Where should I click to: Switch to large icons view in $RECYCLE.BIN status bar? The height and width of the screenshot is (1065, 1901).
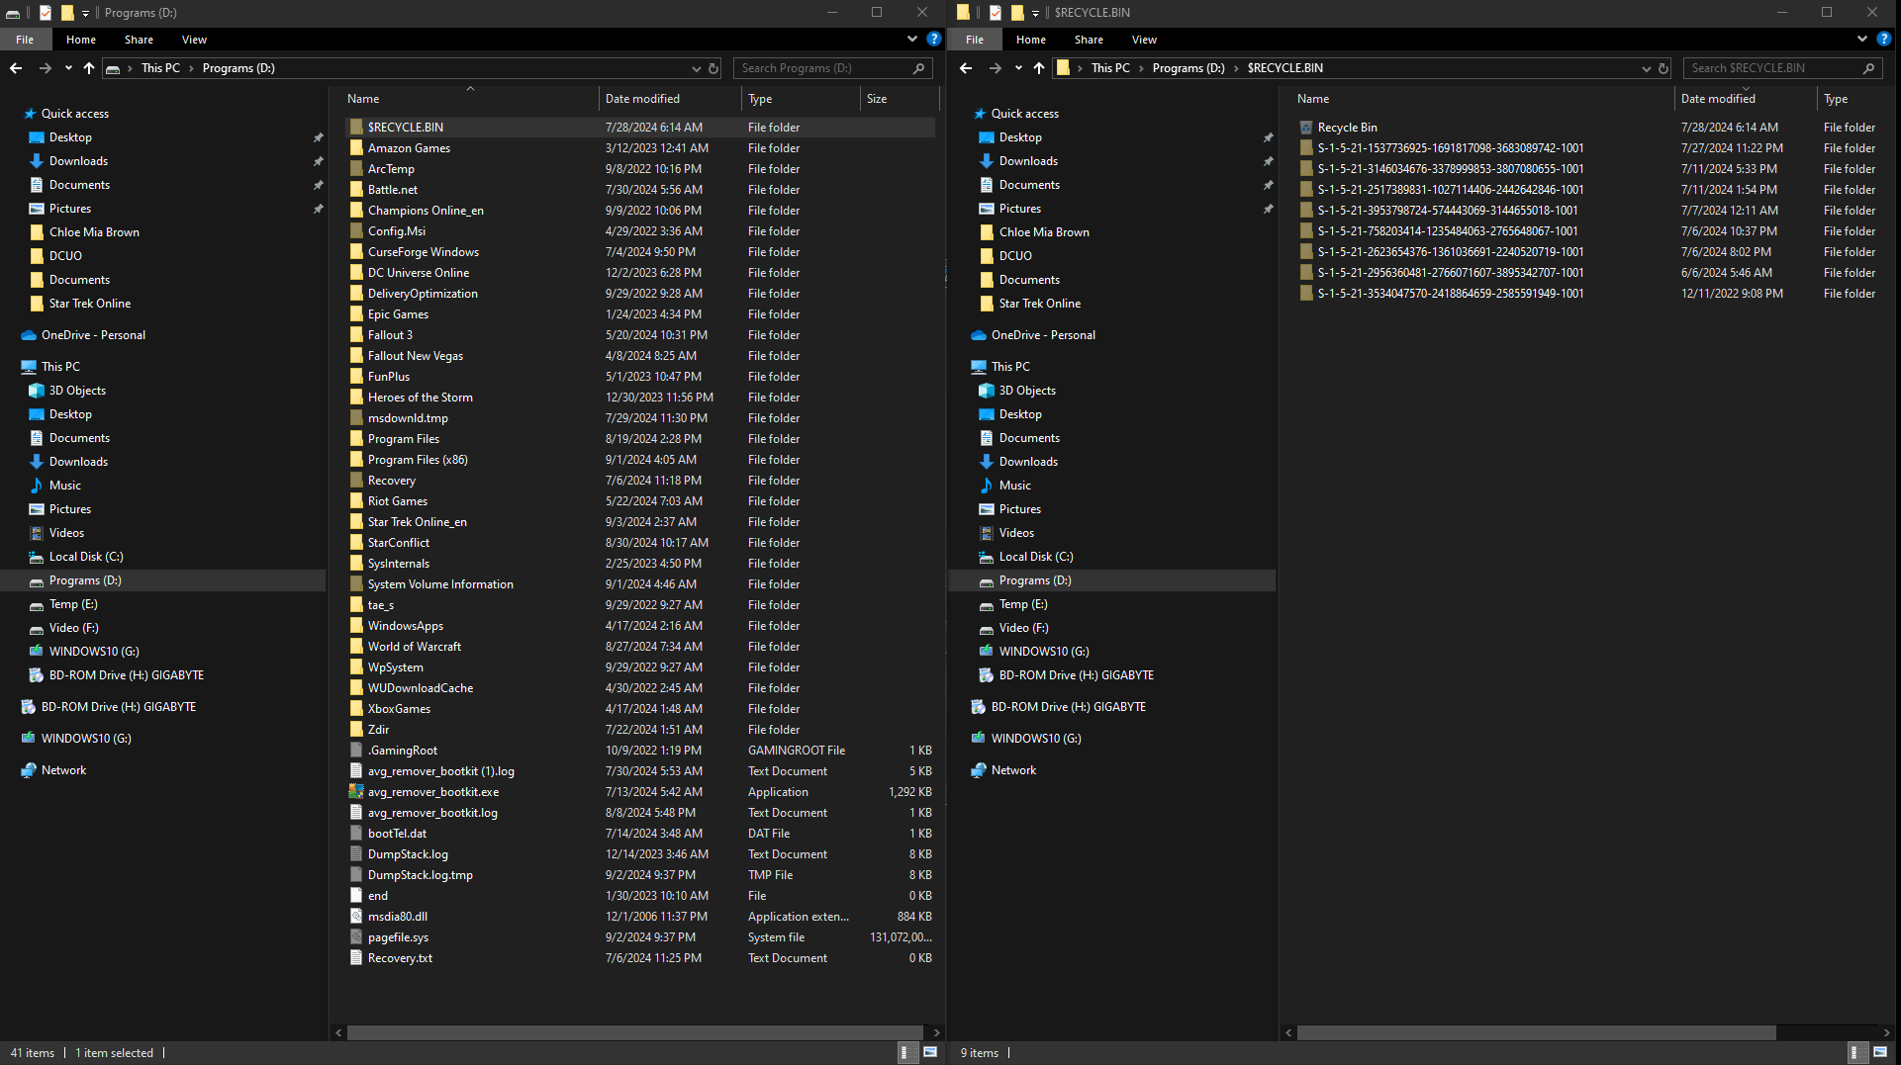click(x=1880, y=1053)
